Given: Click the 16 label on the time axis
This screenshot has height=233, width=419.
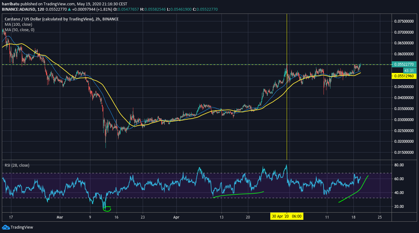Looking at the screenshot, I should tap(117, 217).
